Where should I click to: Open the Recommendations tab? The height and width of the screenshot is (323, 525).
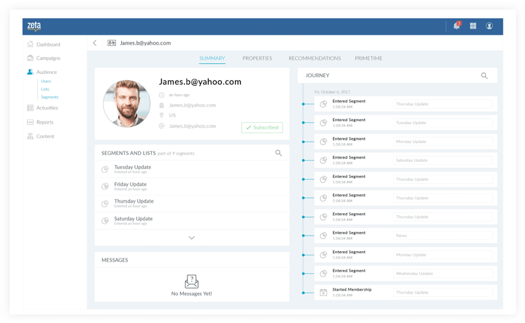(x=315, y=58)
